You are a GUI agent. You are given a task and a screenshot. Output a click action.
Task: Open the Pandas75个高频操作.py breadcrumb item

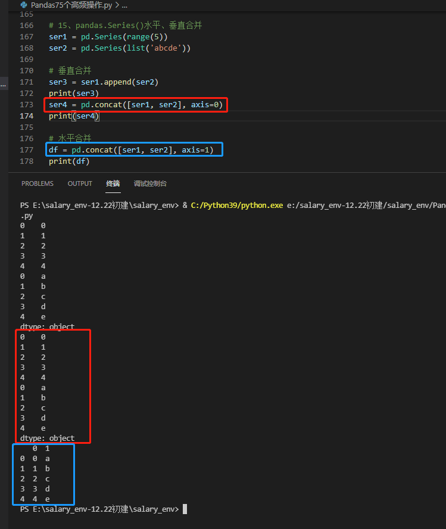(x=71, y=5)
